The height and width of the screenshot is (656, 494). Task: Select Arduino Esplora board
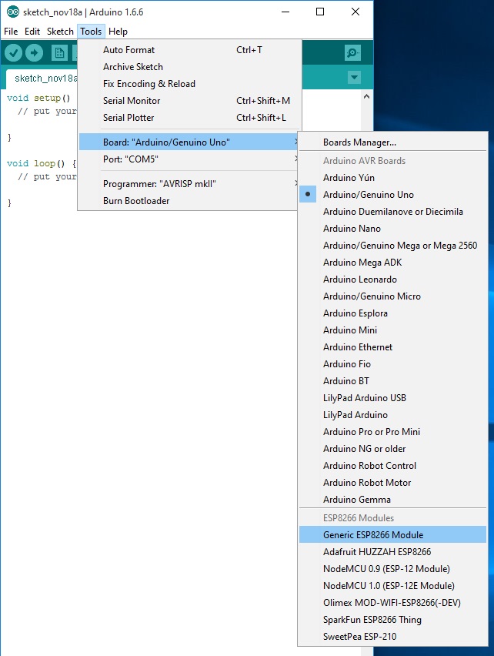pyautogui.click(x=393, y=313)
